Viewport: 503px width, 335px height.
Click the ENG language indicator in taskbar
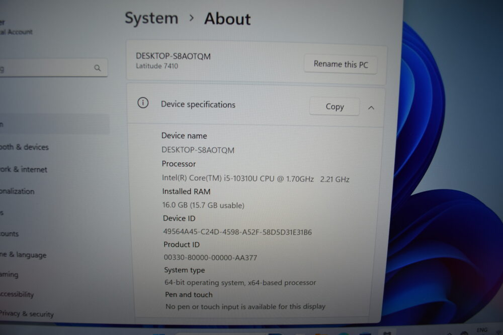[481, 330]
